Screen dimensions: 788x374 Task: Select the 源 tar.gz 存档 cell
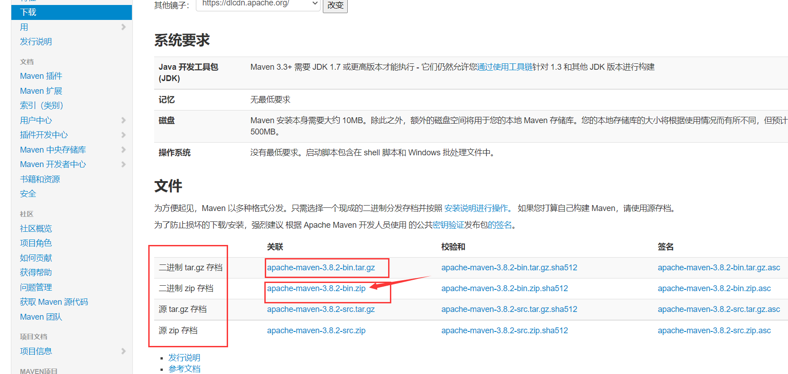183,309
